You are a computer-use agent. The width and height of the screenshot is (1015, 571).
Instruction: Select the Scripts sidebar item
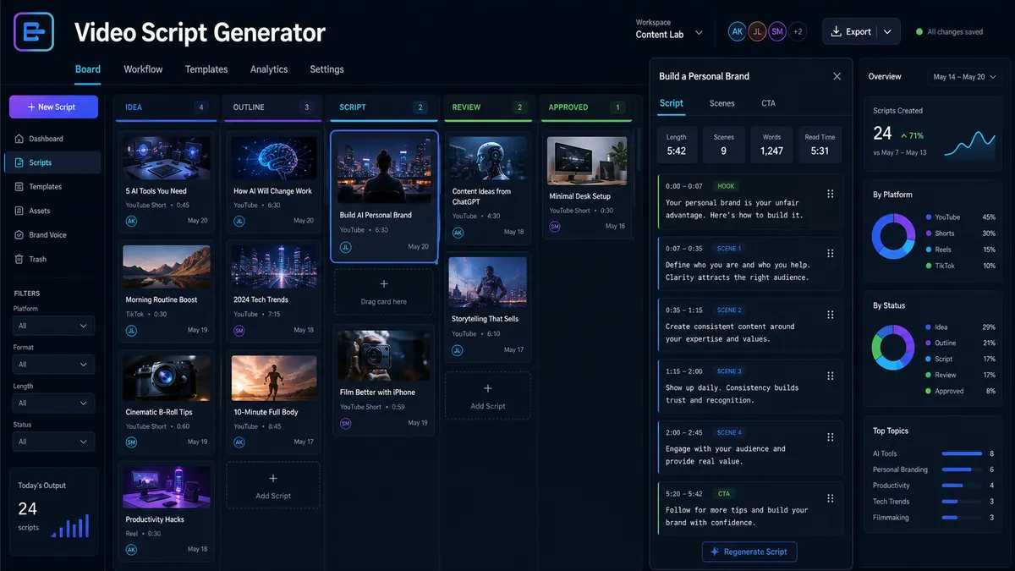[x=52, y=162]
